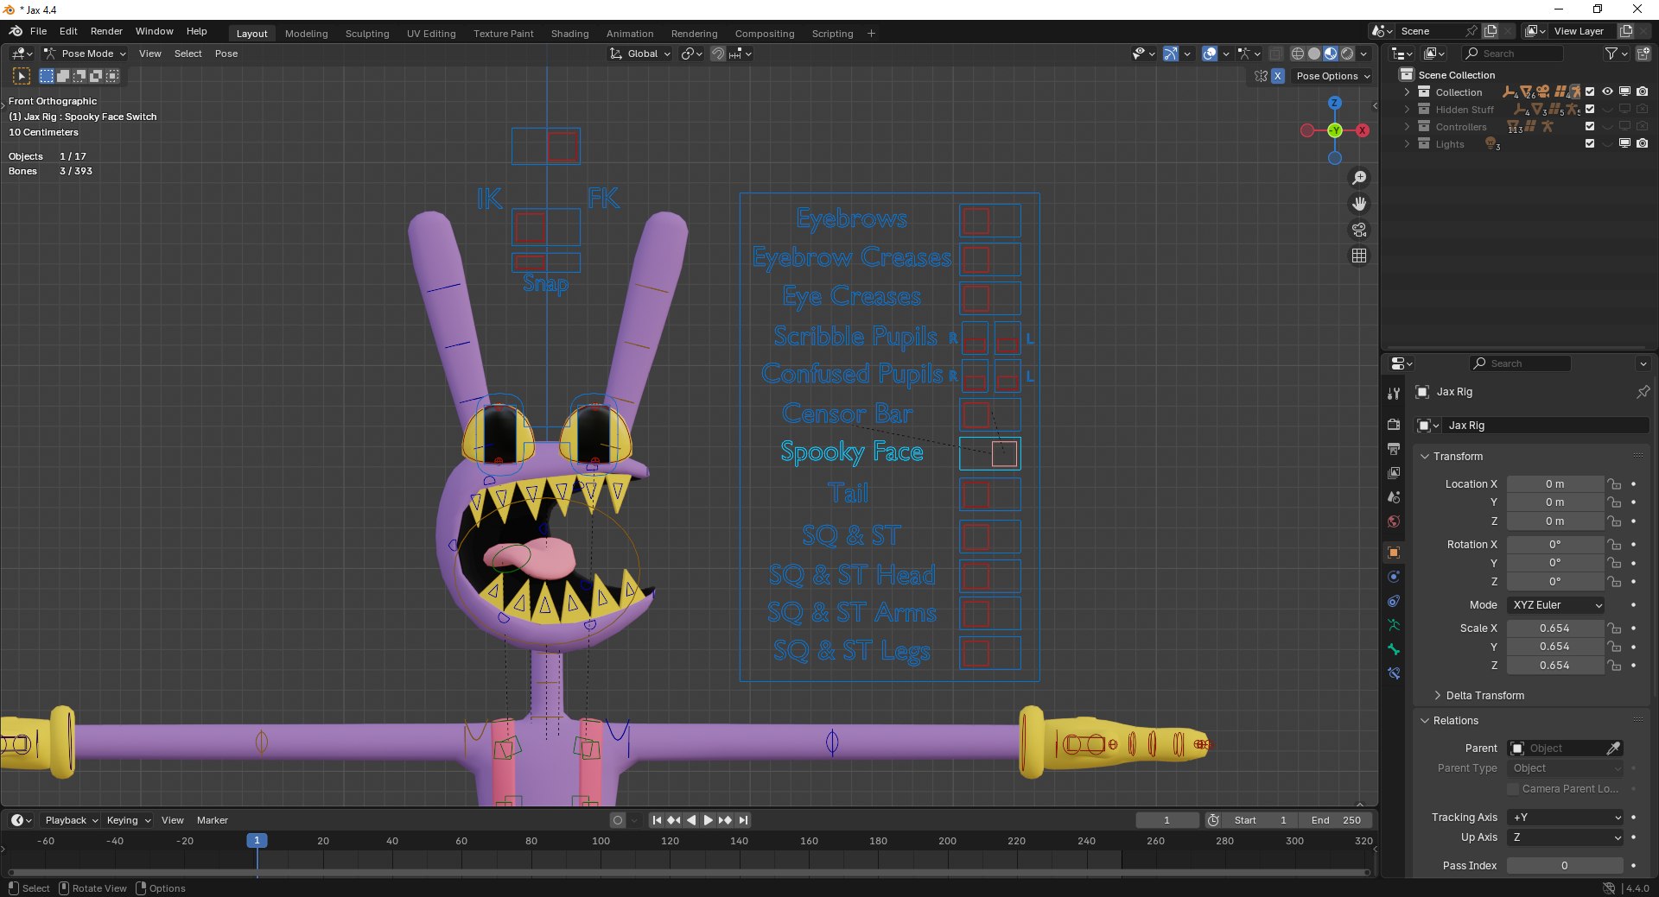
Task: Switch to the Shading workspace tab
Action: [x=569, y=34]
